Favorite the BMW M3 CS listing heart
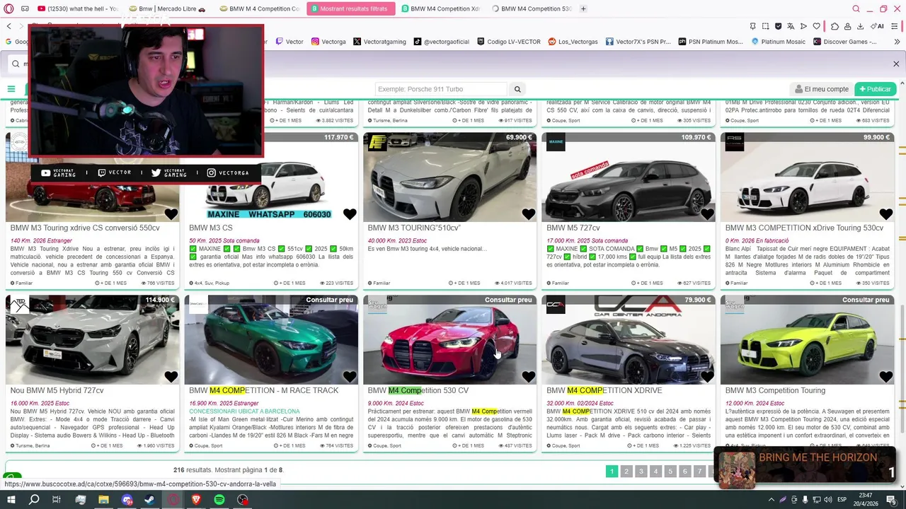This screenshot has height=509, width=906. pyautogui.click(x=350, y=214)
